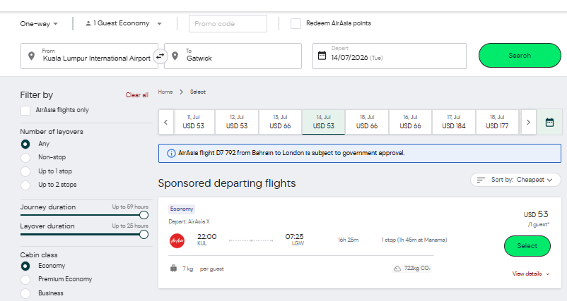Click into the Promo code field
The height and width of the screenshot is (301, 567).
click(228, 24)
